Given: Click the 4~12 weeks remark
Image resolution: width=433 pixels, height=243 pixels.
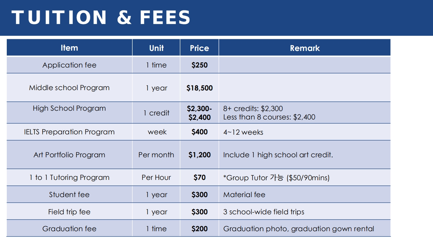Looking at the screenshot, I should click(243, 132).
